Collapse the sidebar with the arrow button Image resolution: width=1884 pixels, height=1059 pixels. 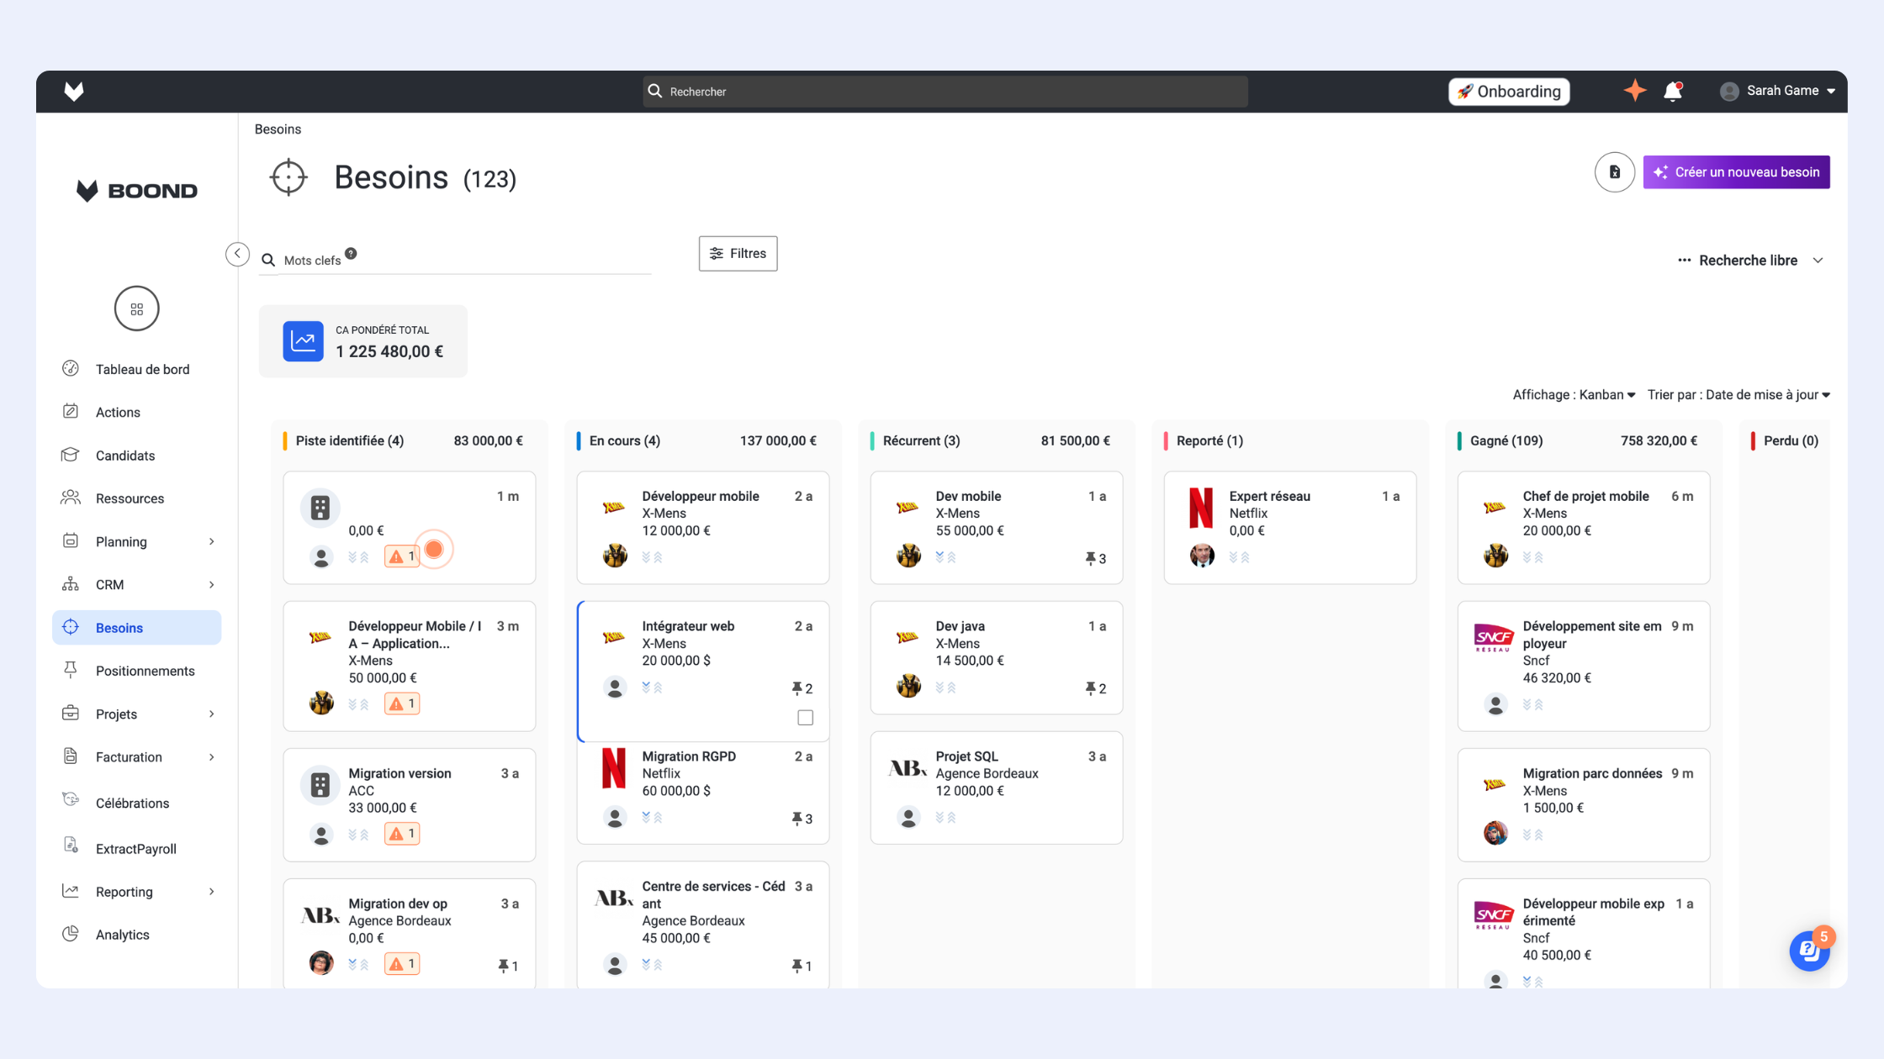click(x=237, y=254)
